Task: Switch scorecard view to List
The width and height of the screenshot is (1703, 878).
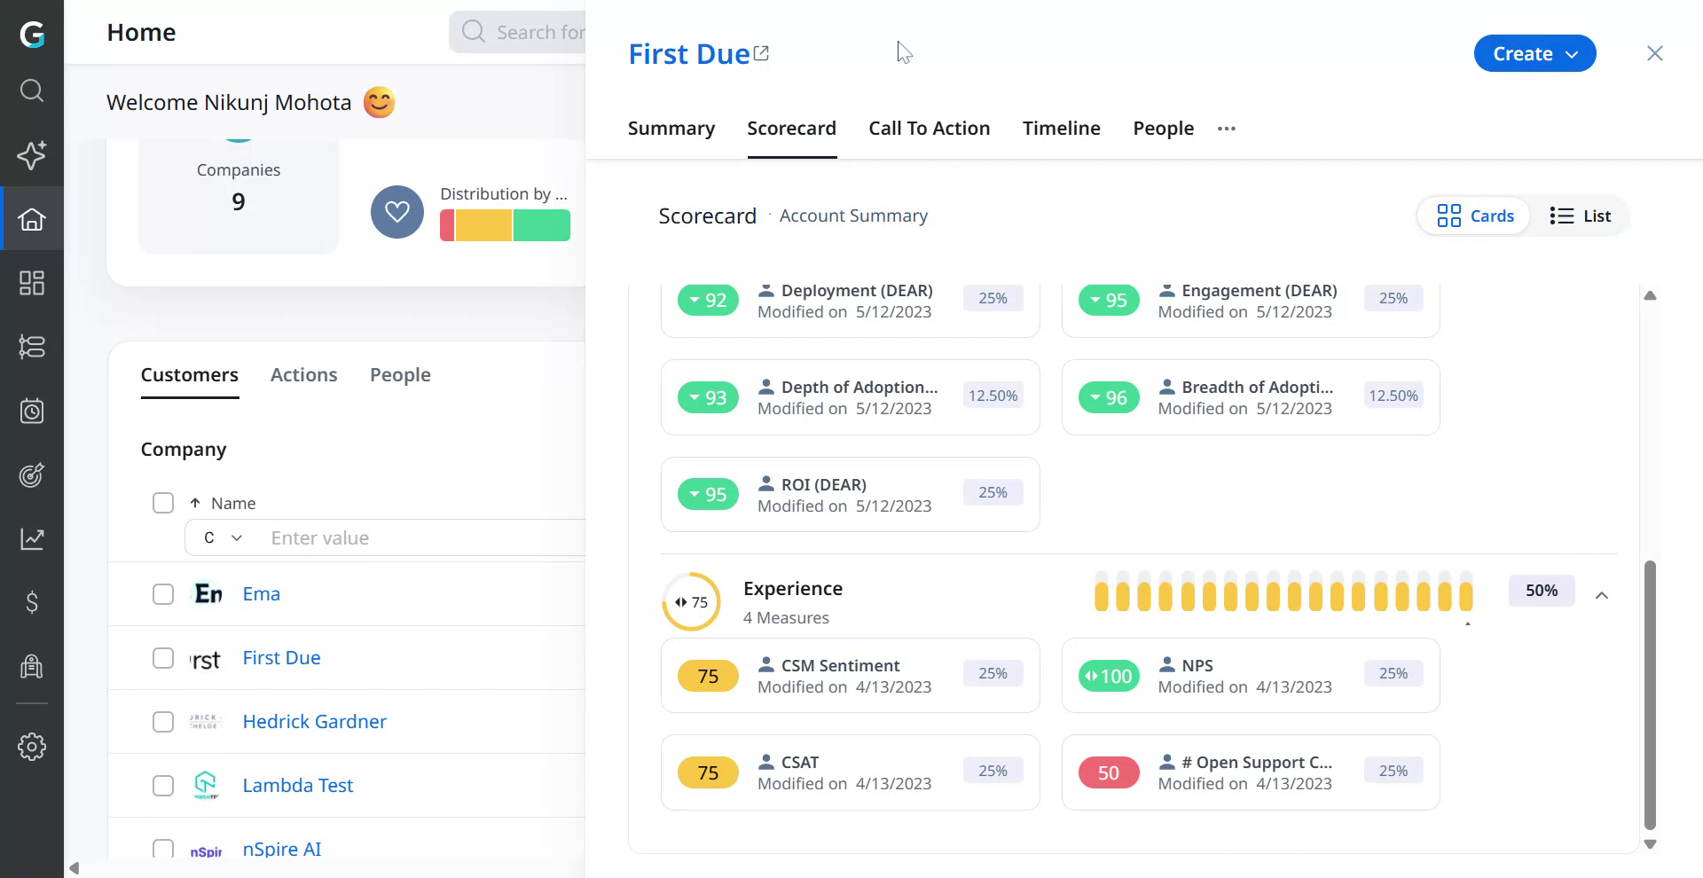Action: (1581, 216)
